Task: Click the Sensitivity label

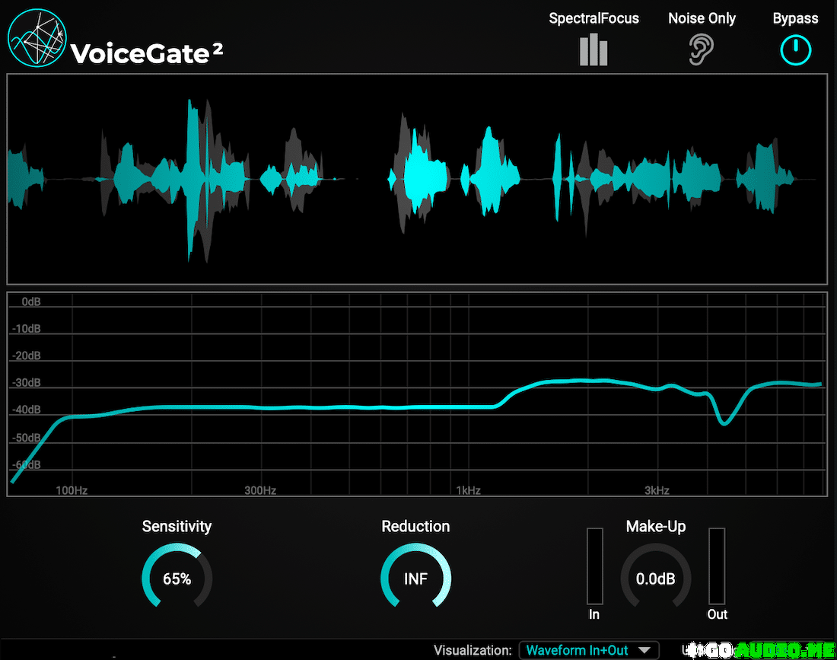Action: click(177, 527)
